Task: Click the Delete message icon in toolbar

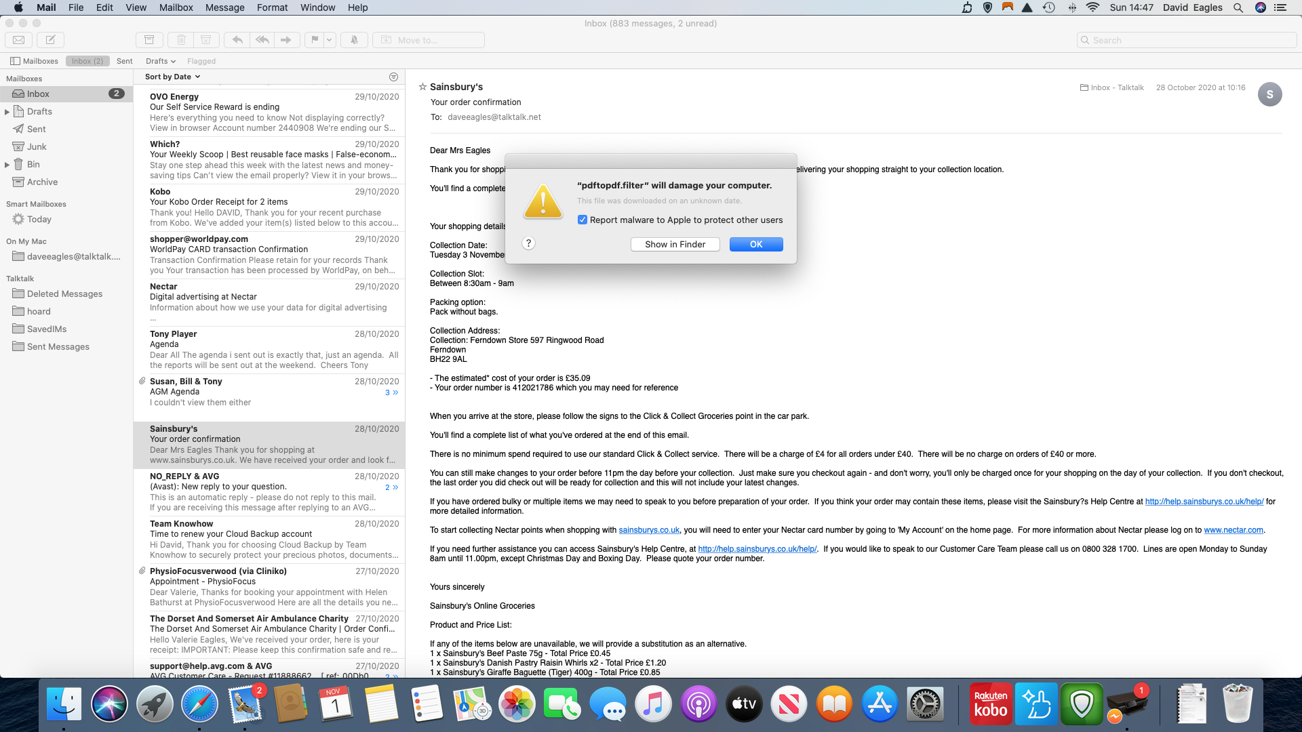Action: point(180,39)
